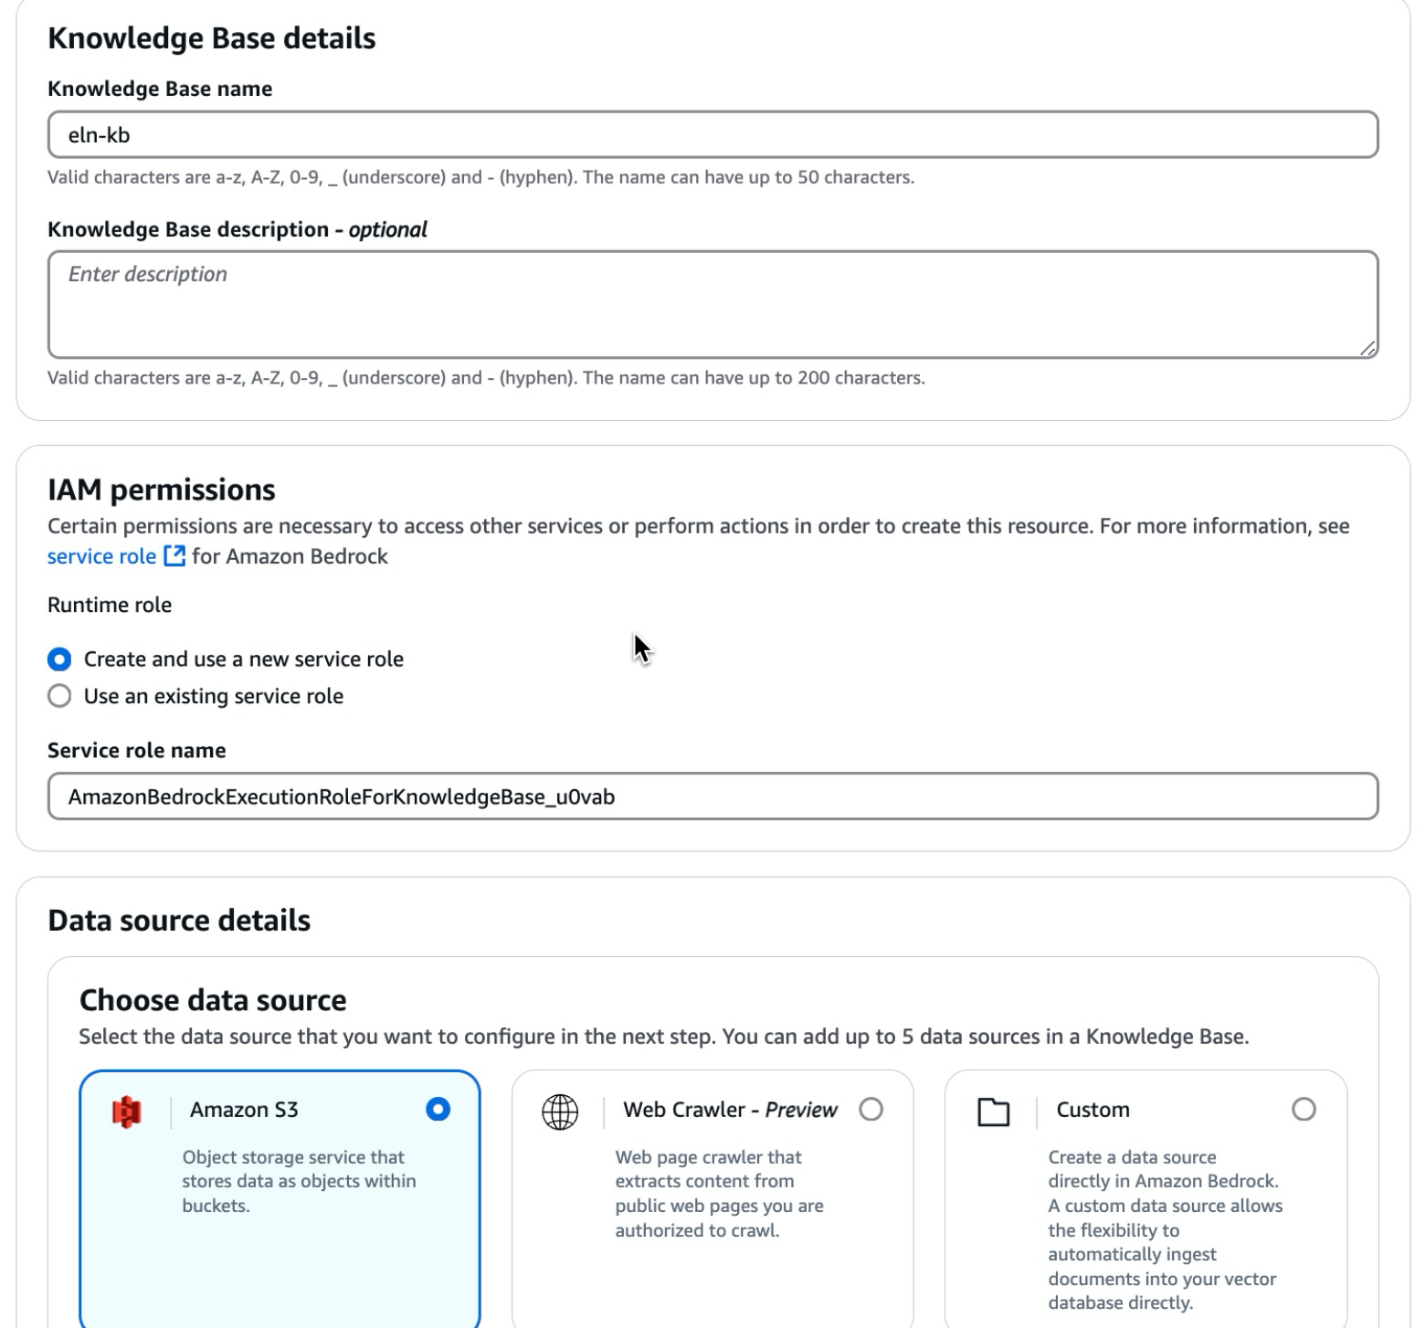1425x1328 pixels.
Task: Click the Custom card title text
Action: pyautogui.click(x=1092, y=1110)
